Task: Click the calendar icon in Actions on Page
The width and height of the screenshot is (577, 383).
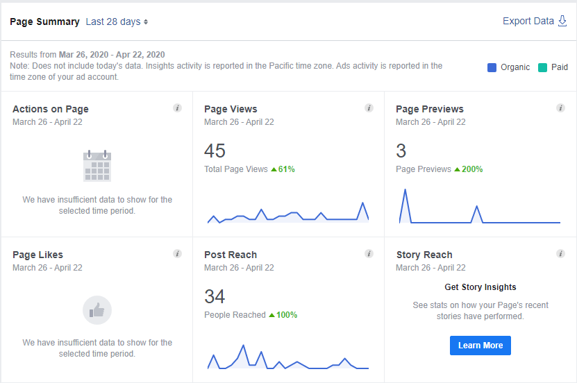Action: [x=97, y=166]
